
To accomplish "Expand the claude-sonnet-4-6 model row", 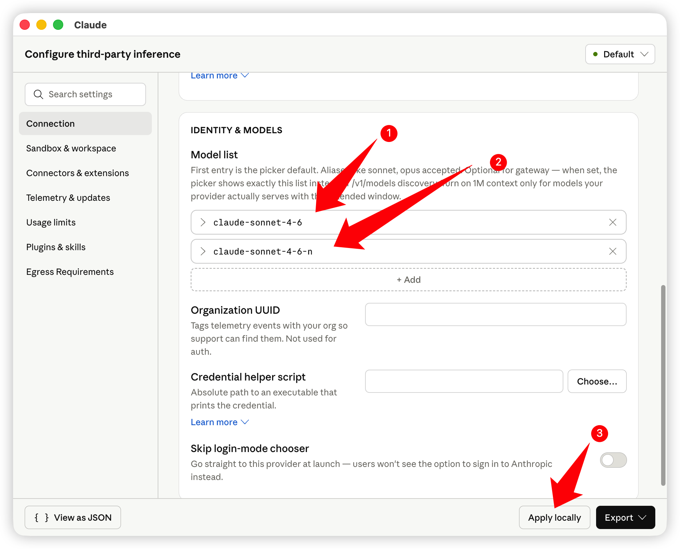I will [x=203, y=222].
